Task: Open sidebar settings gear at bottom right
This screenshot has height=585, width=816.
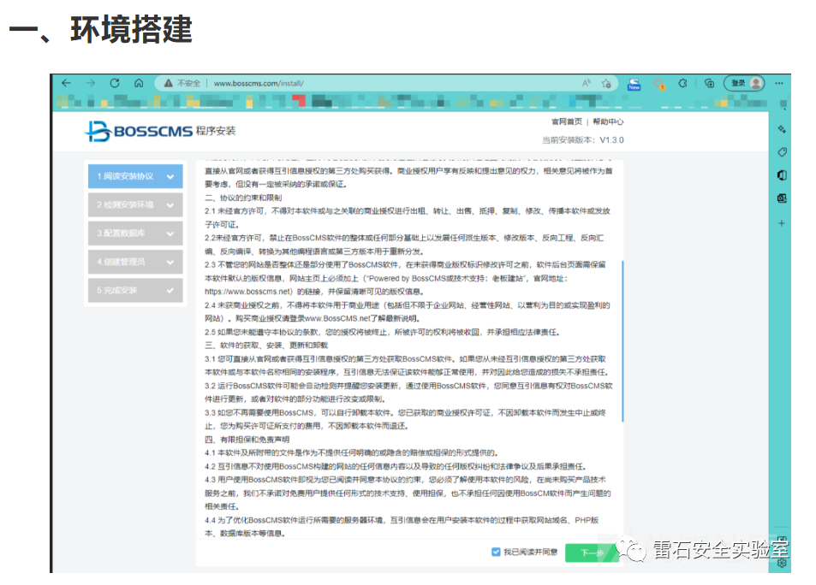Action: pyautogui.click(x=782, y=563)
